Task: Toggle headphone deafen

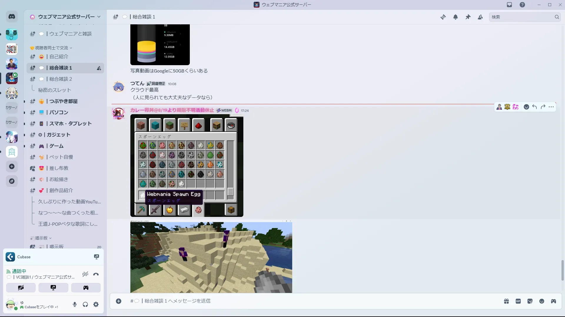Action: pyautogui.click(x=85, y=305)
